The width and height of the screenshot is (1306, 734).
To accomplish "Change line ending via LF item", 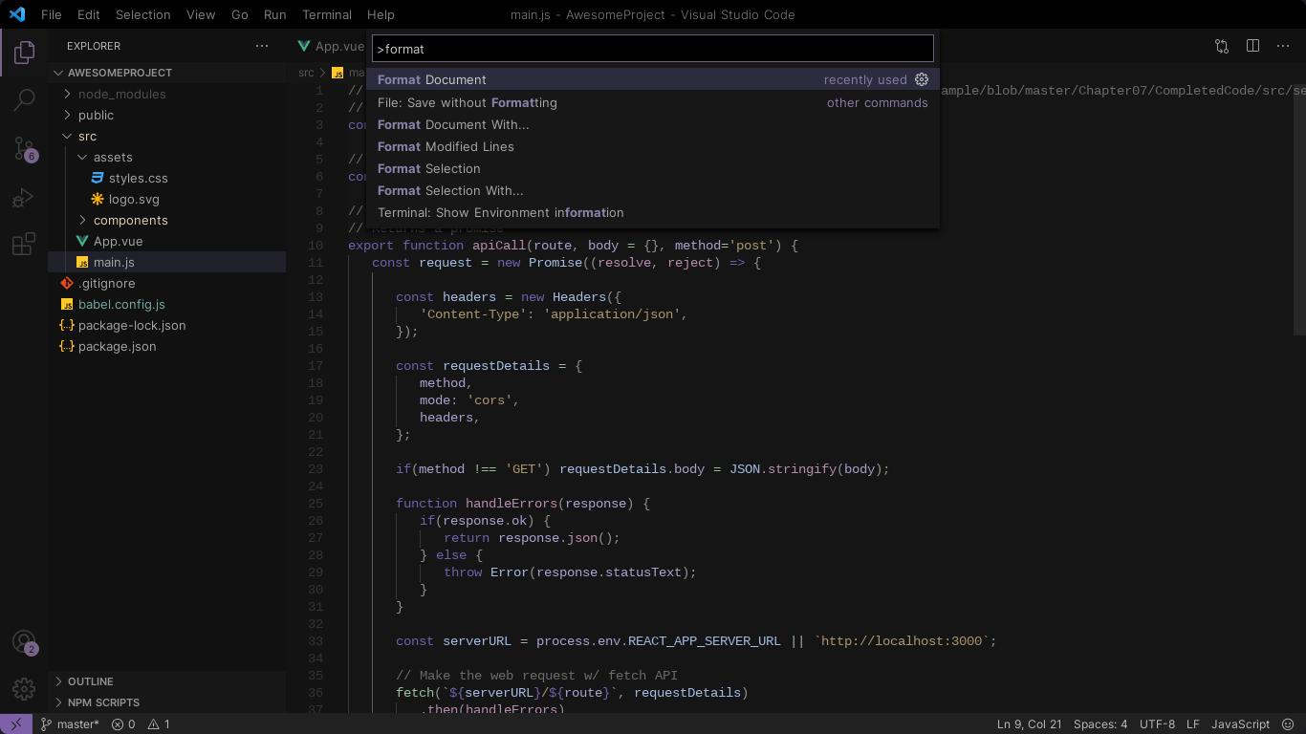I will pos(1193,723).
